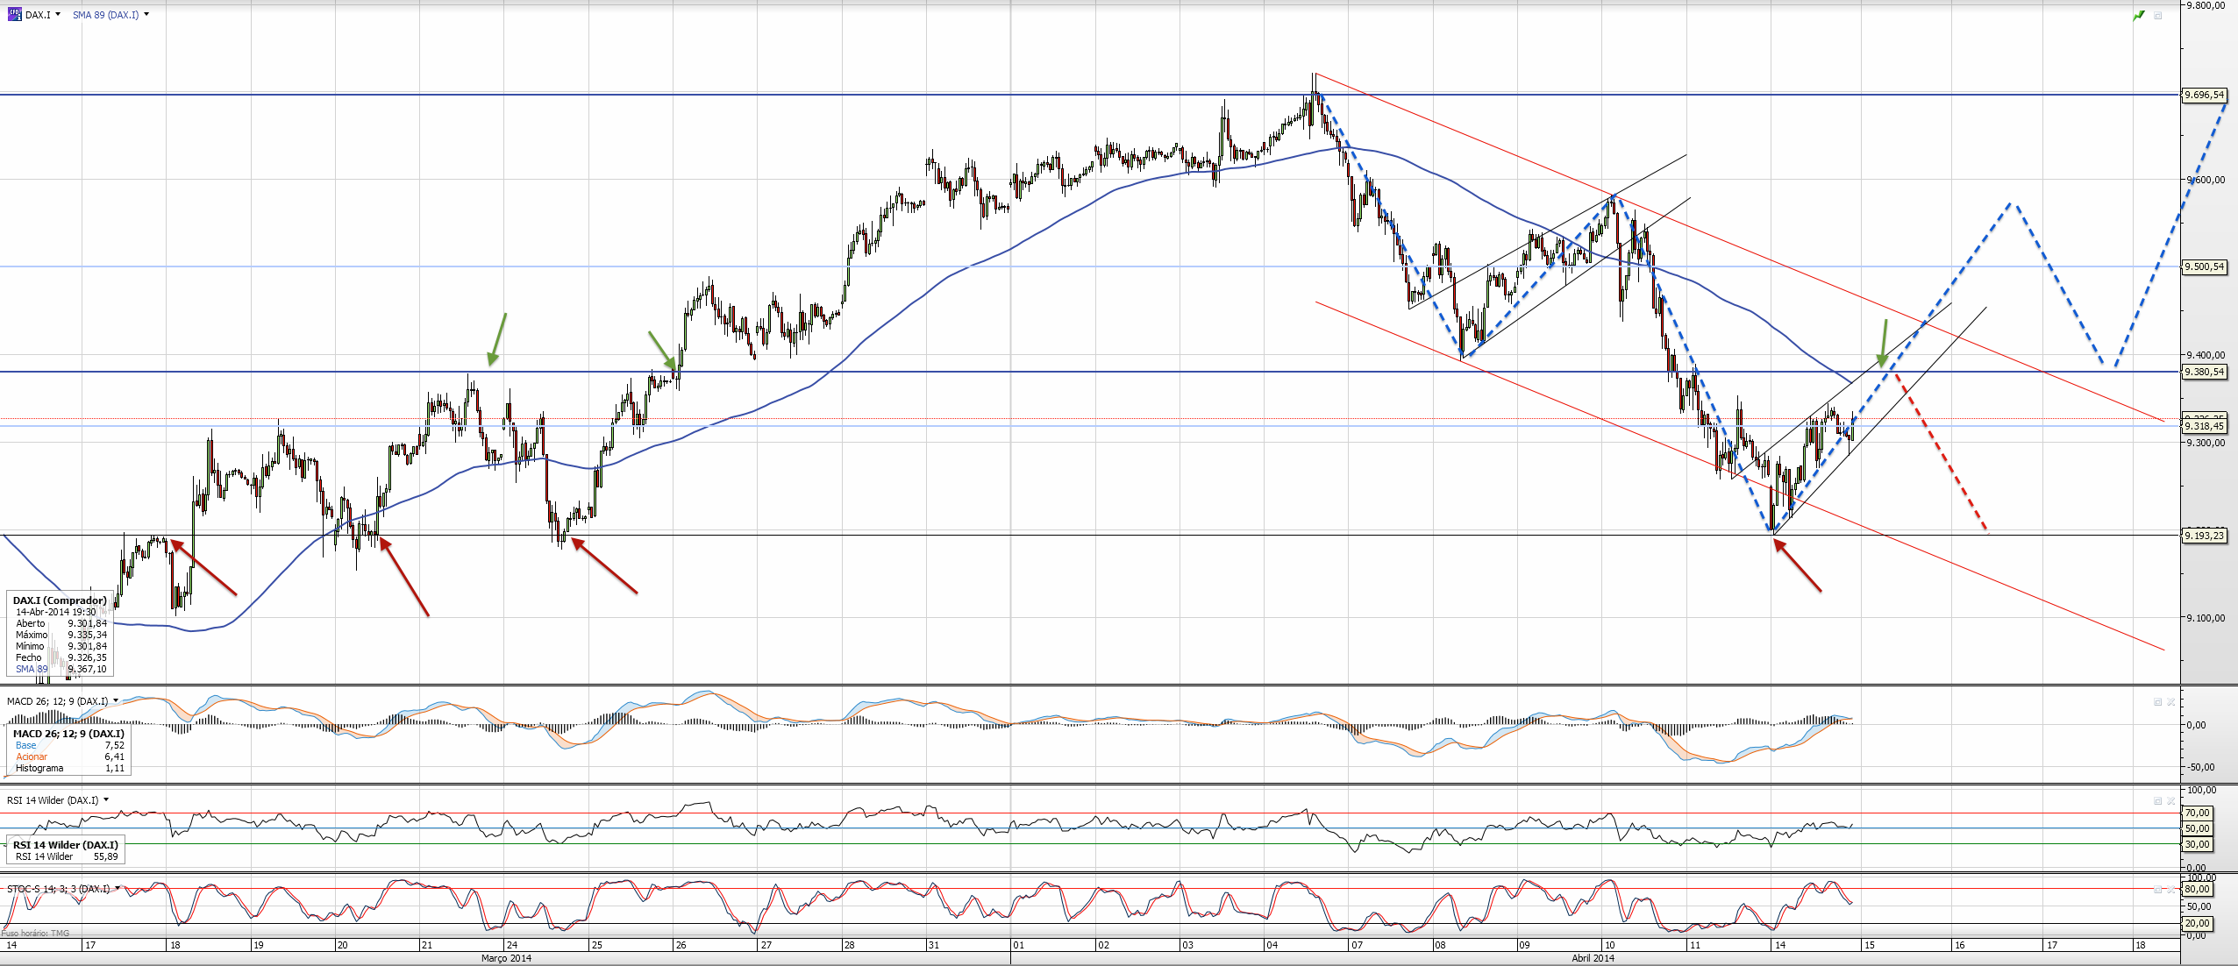The height and width of the screenshot is (966, 2238).
Task: Close the MACD indicator panel
Action: tap(2171, 701)
